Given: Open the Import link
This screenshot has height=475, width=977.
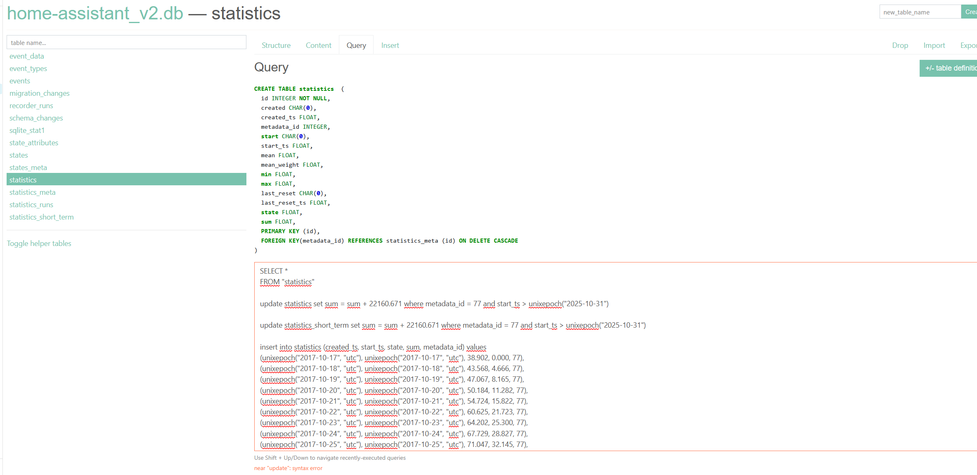Looking at the screenshot, I should (934, 45).
